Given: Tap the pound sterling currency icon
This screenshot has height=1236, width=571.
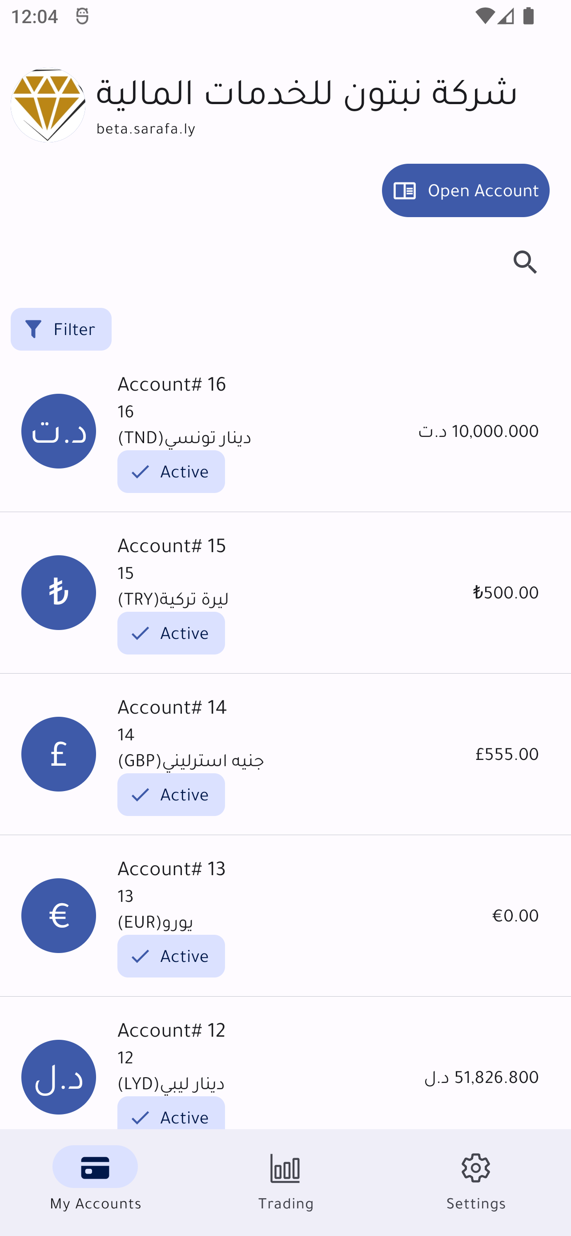Looking at the screenshot, I should pyautogui.click(x=59, y=754).
